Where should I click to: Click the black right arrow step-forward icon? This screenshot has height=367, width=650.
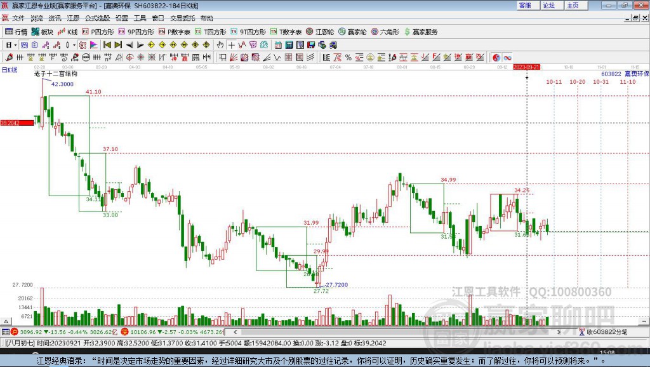[140, 45]
